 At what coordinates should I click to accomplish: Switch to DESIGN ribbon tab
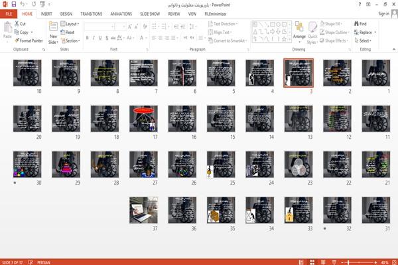point(66,14)
